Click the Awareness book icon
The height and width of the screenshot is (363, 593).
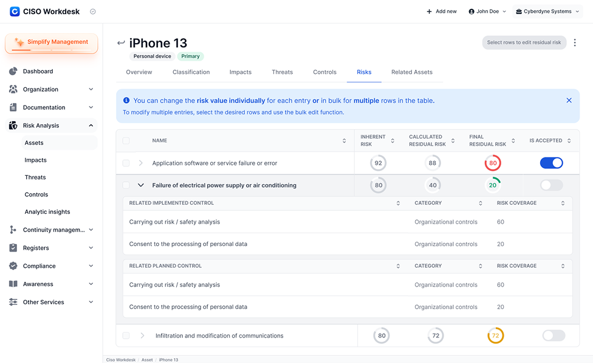(x=13, y=284)
